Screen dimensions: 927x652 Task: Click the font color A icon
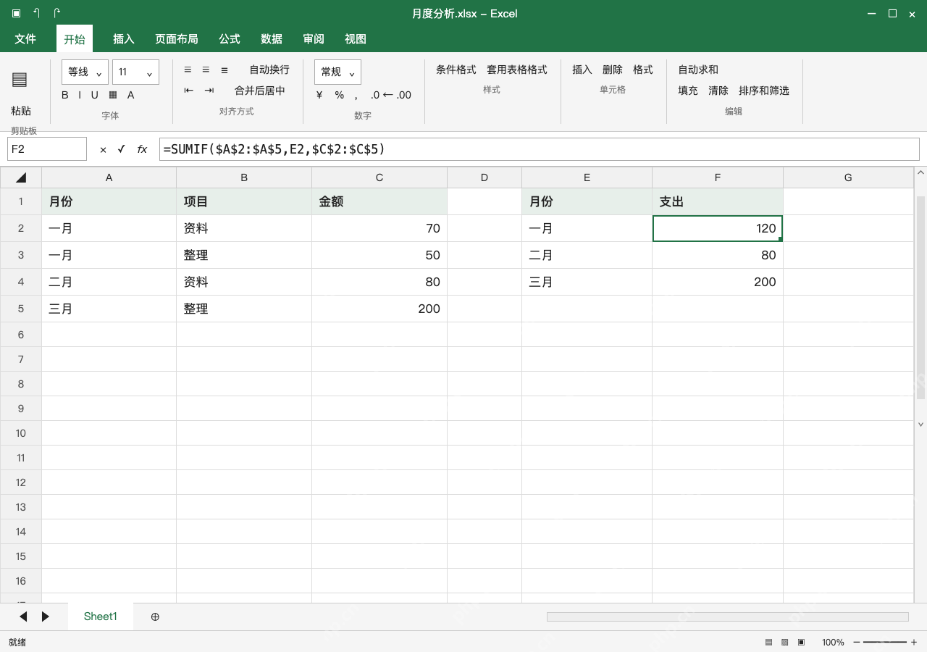(x=131, y=95)
